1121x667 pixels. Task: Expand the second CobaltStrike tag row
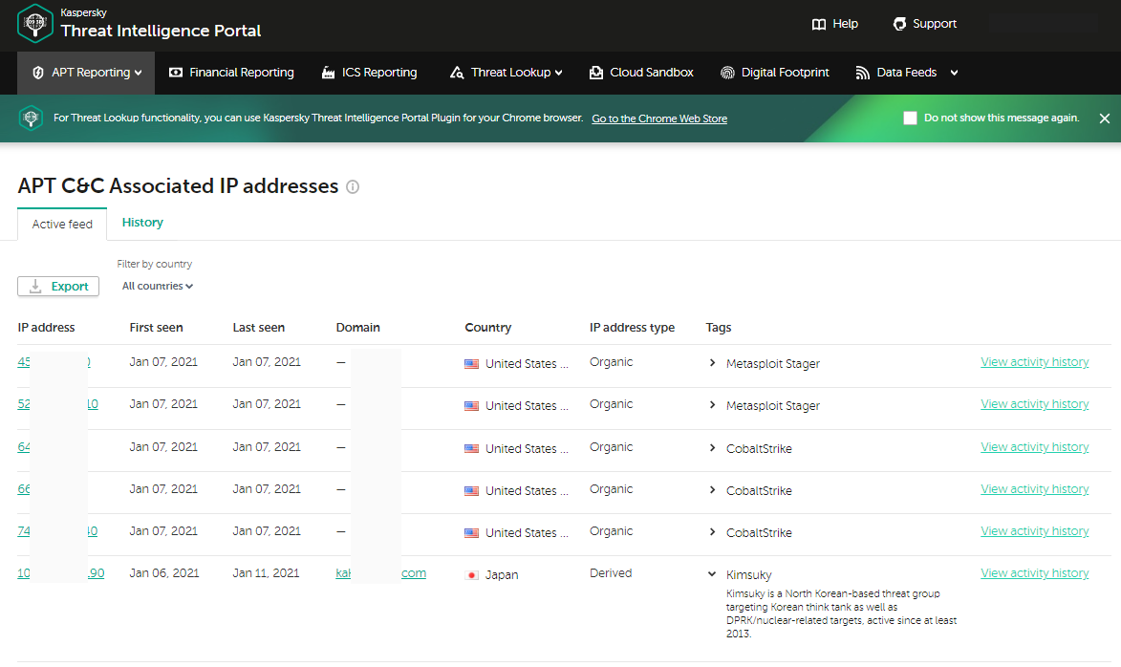tap(712, 489)
